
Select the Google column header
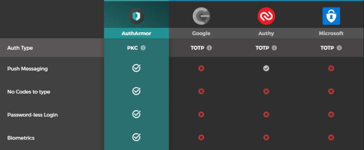201,33
